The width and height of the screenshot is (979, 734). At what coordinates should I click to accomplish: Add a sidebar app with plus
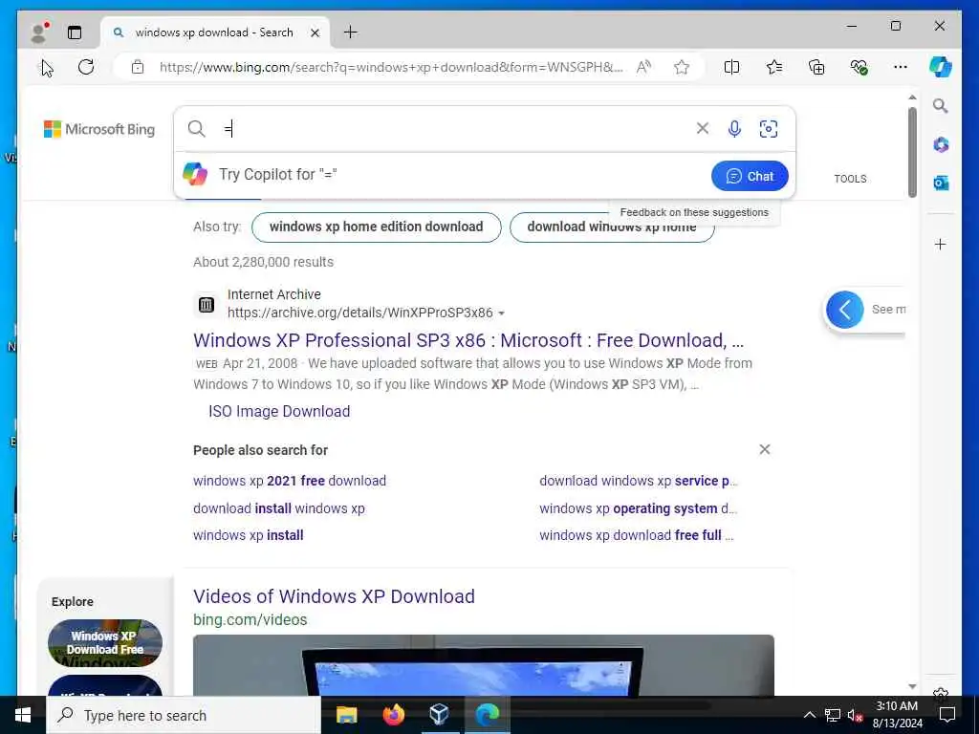[x=941, y=244]
